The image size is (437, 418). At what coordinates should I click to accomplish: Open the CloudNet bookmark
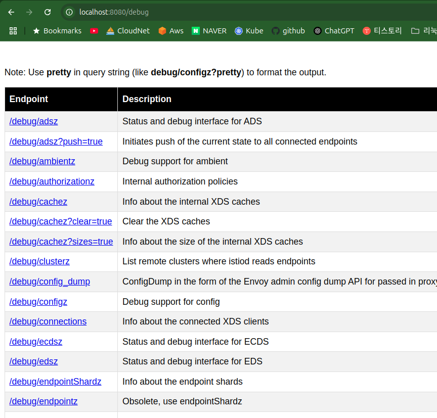tap(128, 31)
